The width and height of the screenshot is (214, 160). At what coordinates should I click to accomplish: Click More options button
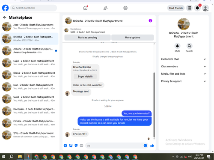133,38
